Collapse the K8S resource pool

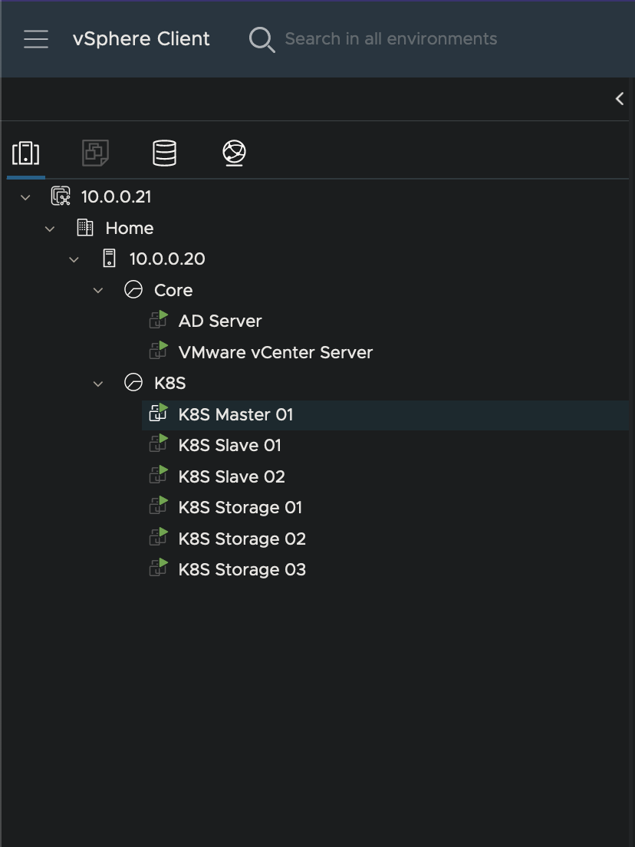point(98,384)
